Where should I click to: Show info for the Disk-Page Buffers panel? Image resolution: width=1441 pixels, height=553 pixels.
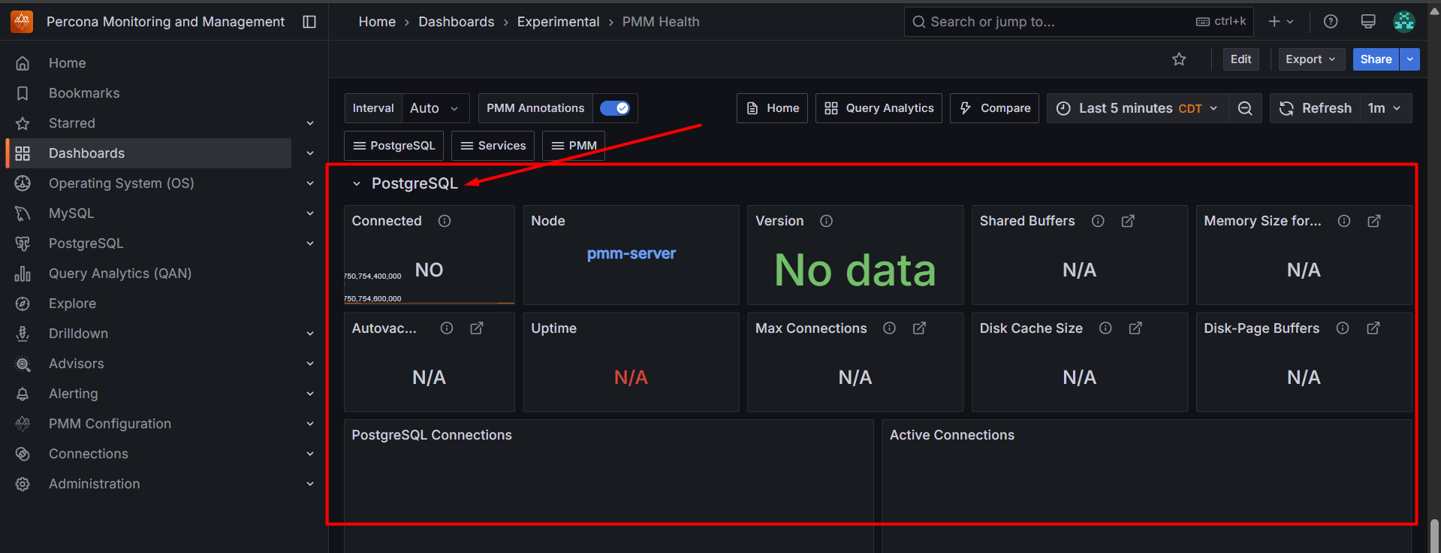coord(1343,328)
